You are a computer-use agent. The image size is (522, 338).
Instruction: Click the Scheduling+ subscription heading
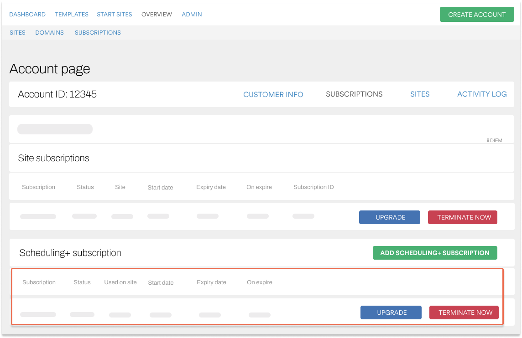(x=70, y=253)
